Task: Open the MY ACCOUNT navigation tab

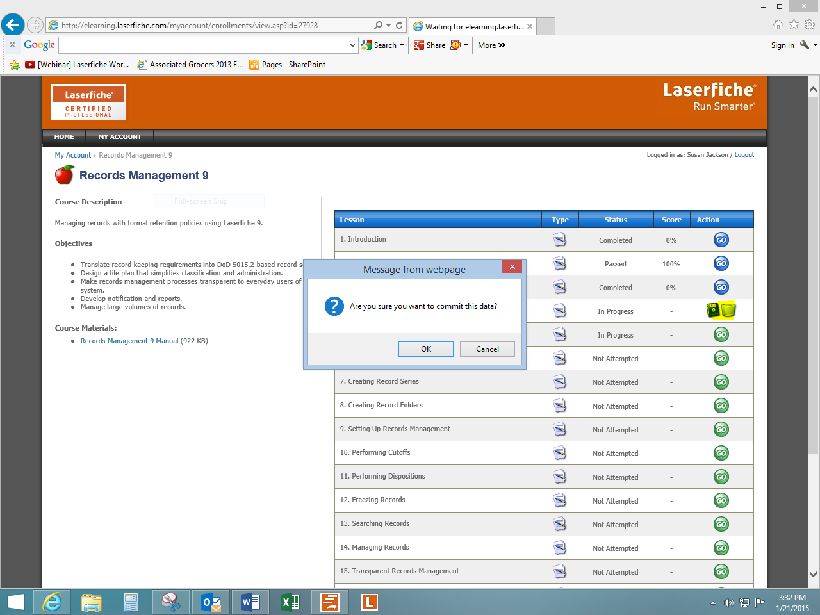Action: pyautogui.click(x=119, y=137)
